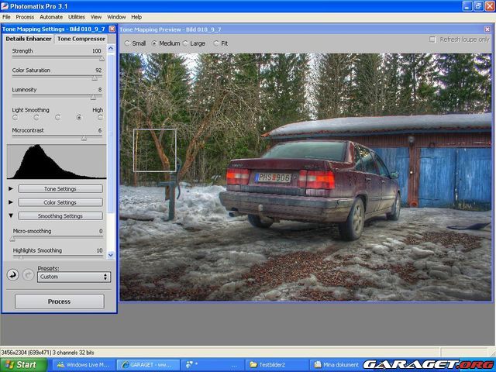This screenshot has height=372, width=496.
Task: Open the File menu
Action: click(6, 17)
